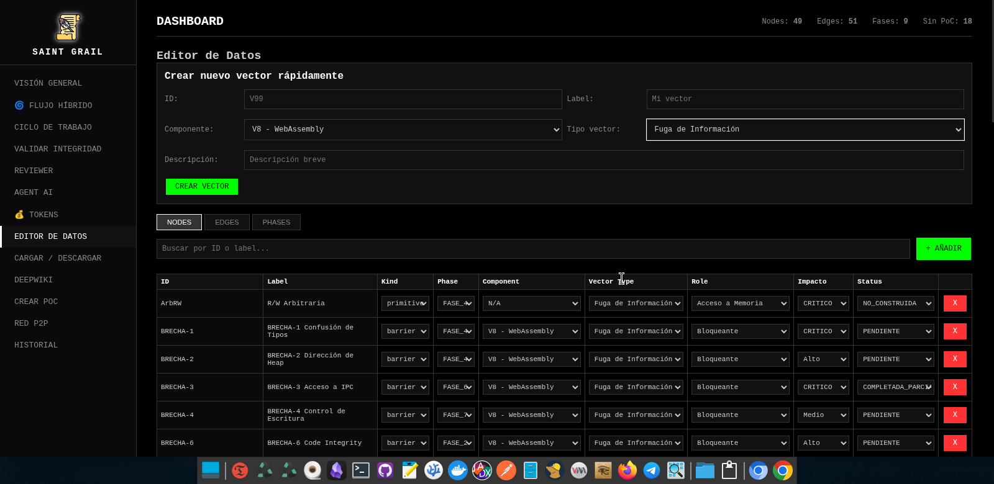Delete the BRECHA-6 row with X button
994x484 pixels.
coord(955,443)
